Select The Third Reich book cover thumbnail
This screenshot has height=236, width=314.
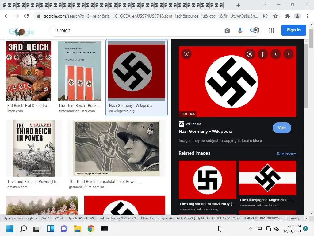(79, 71)
